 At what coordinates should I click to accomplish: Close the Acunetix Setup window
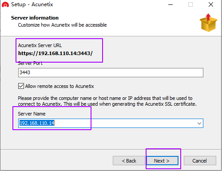coord(211,4)
